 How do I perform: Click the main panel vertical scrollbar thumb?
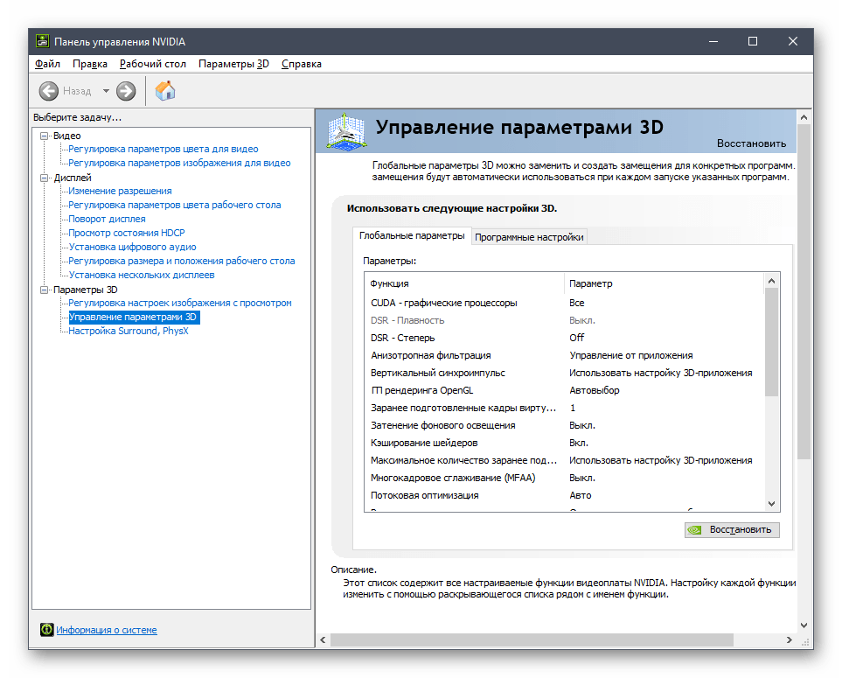pos(804,291)
